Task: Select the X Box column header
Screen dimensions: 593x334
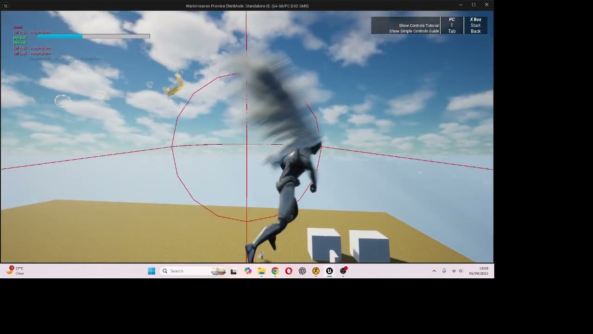Action: (476, 19)
